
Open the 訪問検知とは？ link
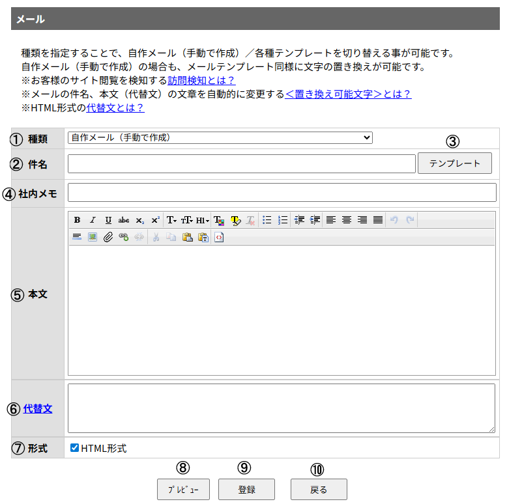201,81
